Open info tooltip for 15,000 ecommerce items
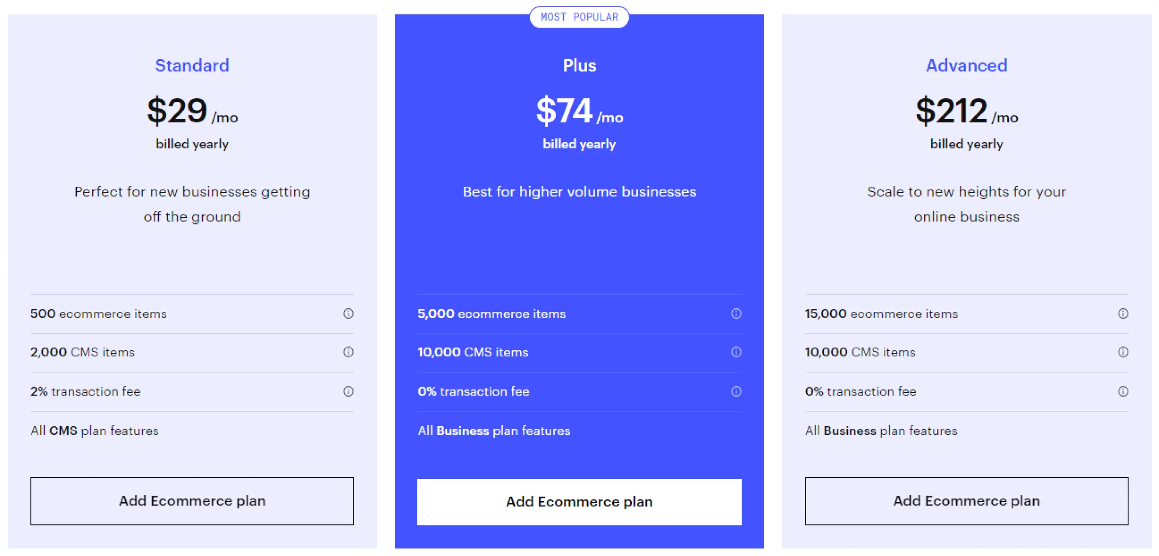 (x=1124, y=314)
